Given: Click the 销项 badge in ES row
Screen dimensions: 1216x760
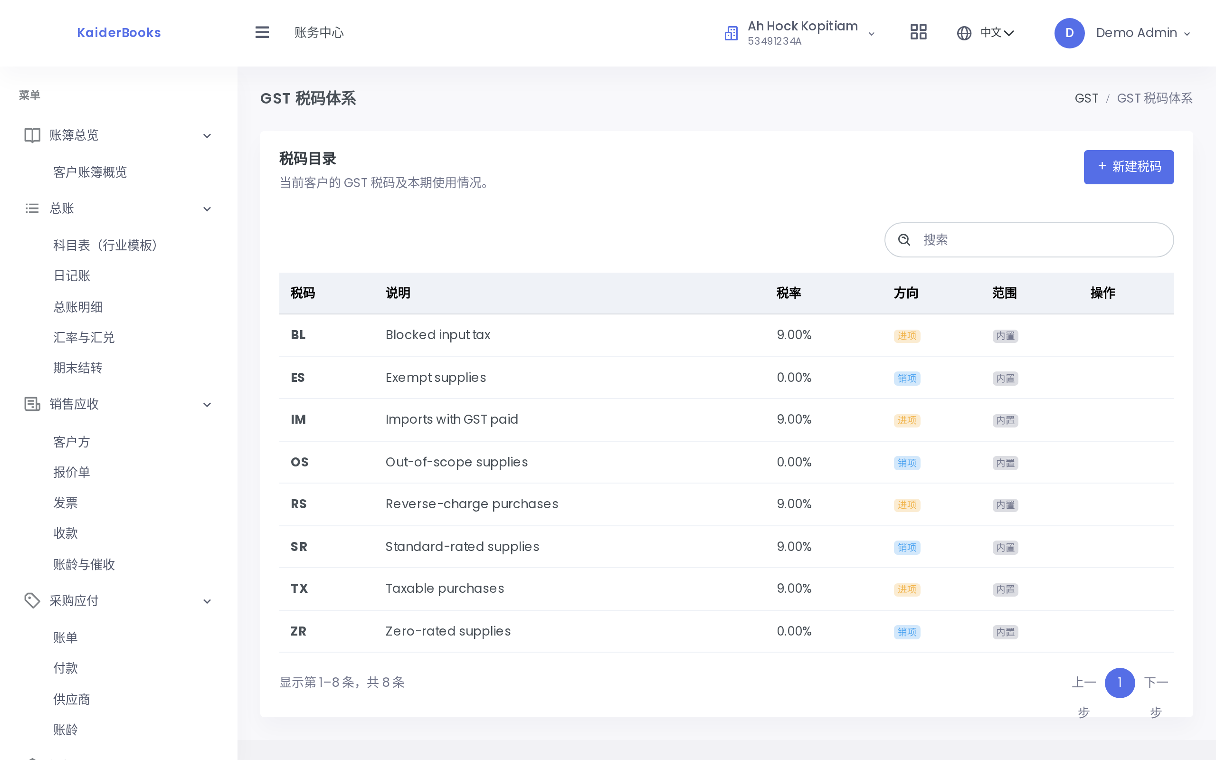Looking at the screenshot, I should (907, 379).
